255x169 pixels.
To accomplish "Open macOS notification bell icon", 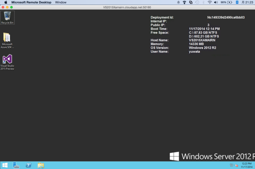I will click(x=178, y=2).
